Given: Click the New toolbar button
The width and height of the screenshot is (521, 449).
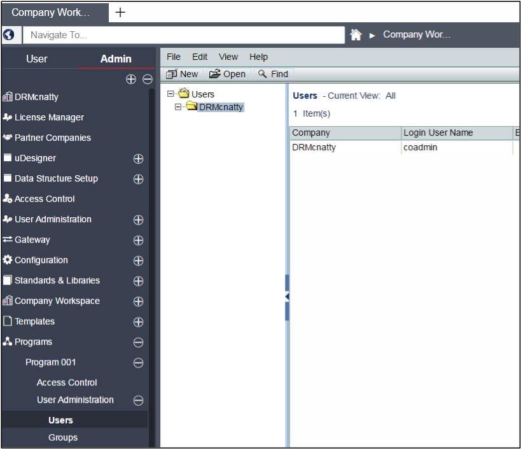Looking at the screenshot, I should 183,74.
